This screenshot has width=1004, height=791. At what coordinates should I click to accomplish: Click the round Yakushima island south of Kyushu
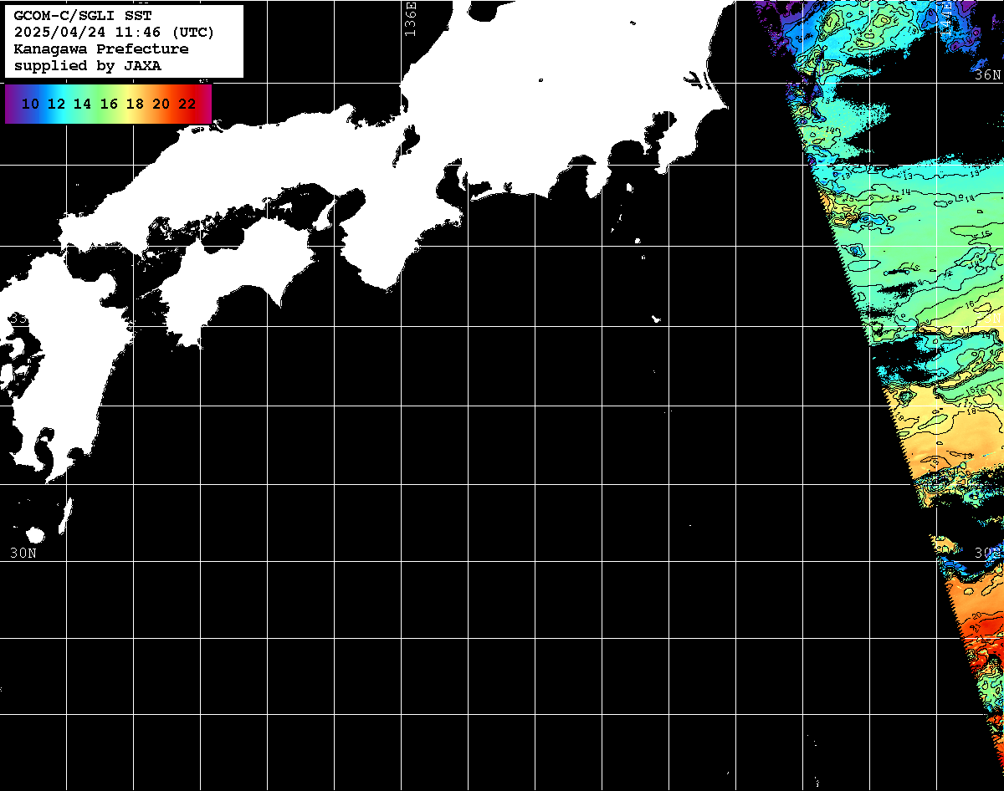click(35, 534)
